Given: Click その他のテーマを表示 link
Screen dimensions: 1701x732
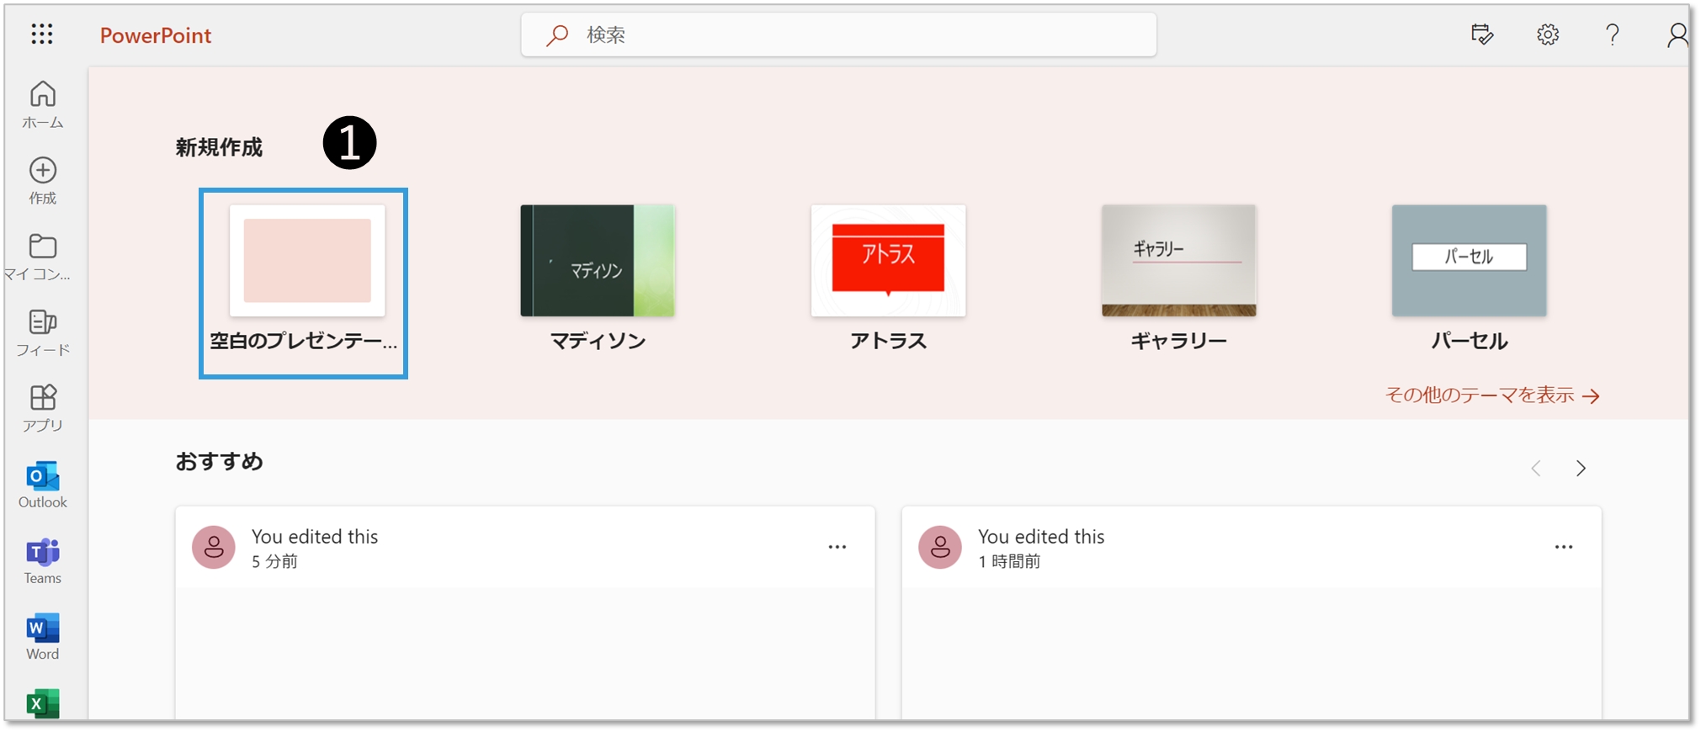Looking at the screenshot, I should click(x=1491, y=395).
